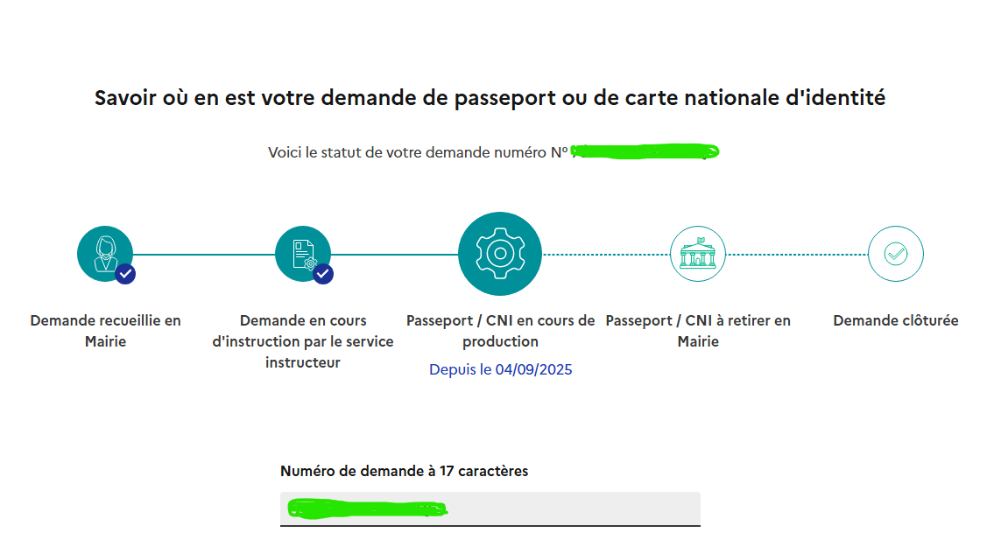The width and height of the screenshot is (1001, 533).
Task: Click the page heading about passport request status
Action: click(x=490, y=97)
